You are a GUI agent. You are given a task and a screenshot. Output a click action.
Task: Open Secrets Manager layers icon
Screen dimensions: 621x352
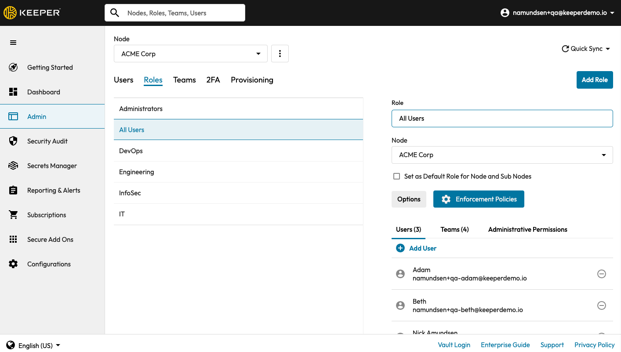pos(13,166)
